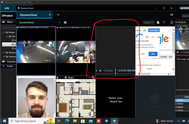189x124 pixels.
Task: Open the LPR tab
Action: tap(7, 8)
